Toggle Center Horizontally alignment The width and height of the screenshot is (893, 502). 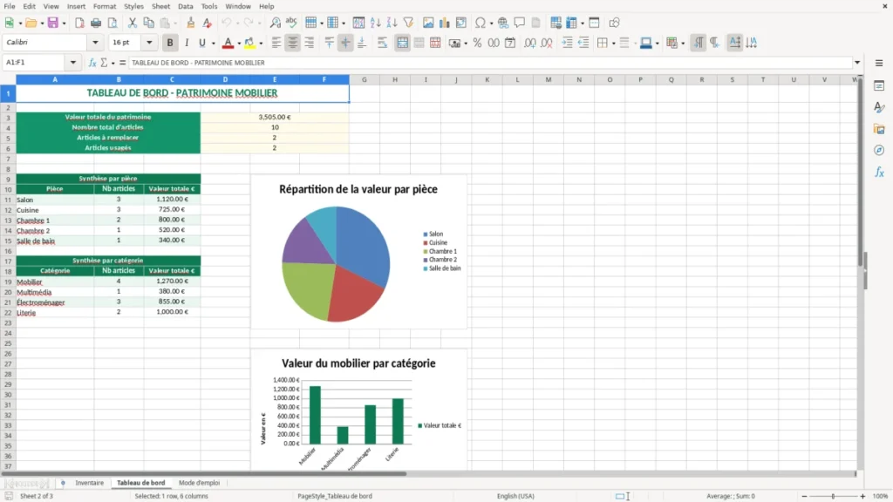[293, 43]
